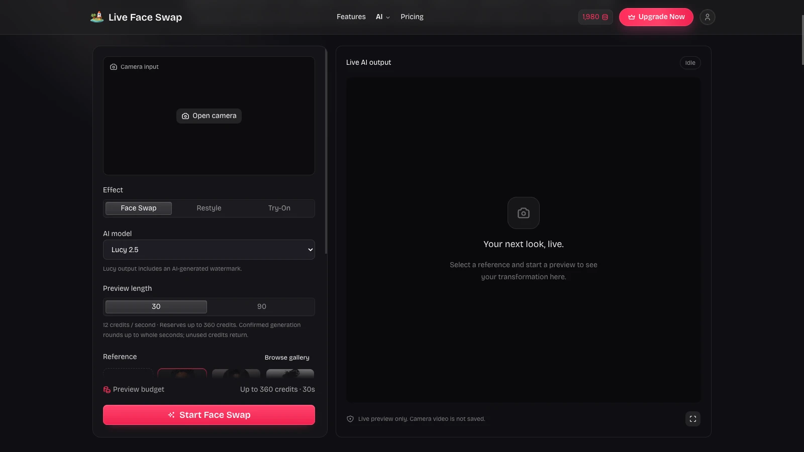The width and height of the screenshot is (804, 452).
Task: Click the page vertical scrollbar
Action: tap(802, 40)
